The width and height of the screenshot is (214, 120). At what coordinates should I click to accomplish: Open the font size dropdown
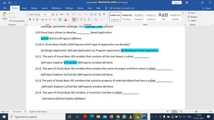[x=50, y=14]
